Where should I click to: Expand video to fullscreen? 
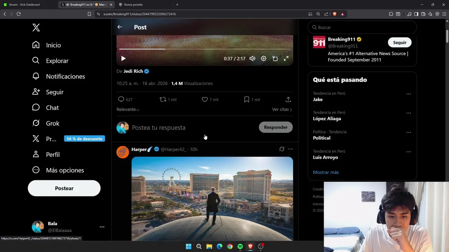[x=286, y=58]
